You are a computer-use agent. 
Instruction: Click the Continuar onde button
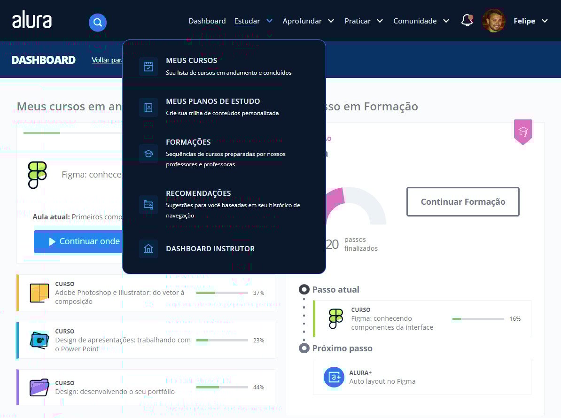78,241
